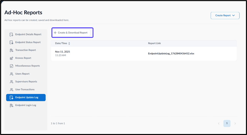Screen dimensions: 247x135
Task: Click the Kronos Report icon
Action: click(11, 58)
